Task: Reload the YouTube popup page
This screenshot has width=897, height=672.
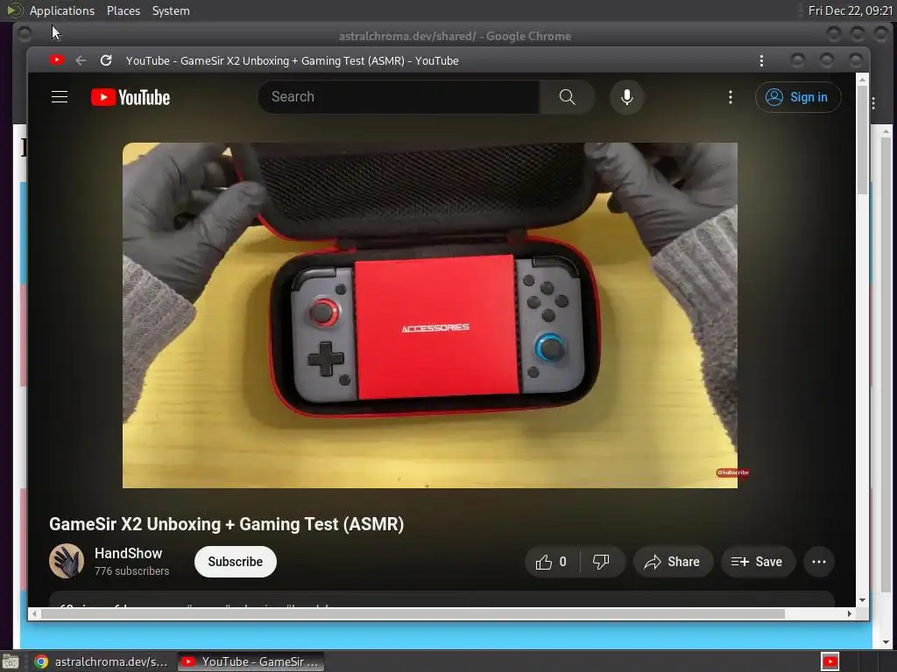Action: 106,60
